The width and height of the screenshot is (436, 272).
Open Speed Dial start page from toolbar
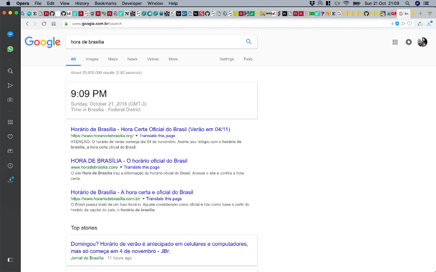click(x=53, y=23)
